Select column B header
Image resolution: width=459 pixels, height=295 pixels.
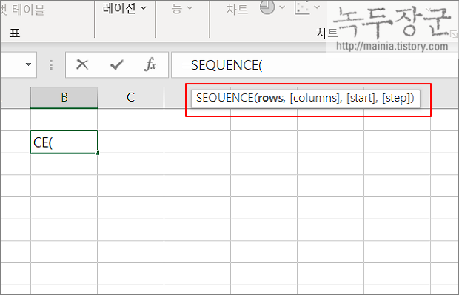pos(64,98)
